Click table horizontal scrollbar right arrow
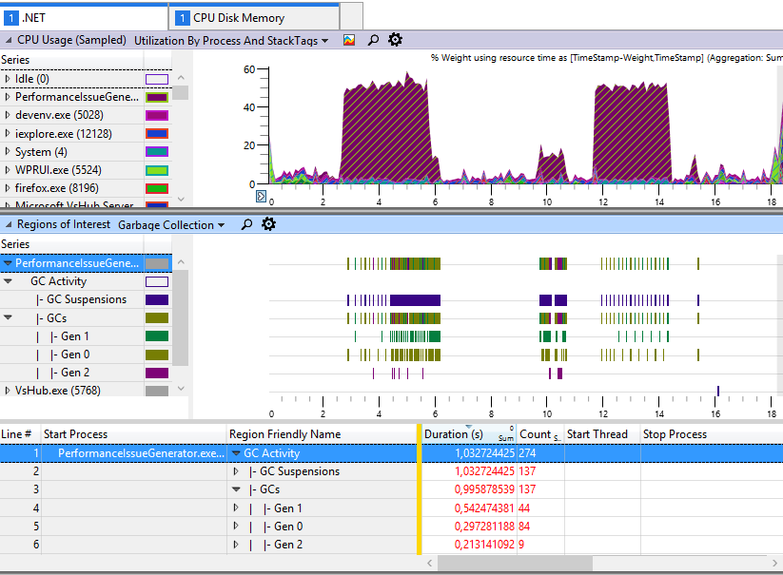 pos(774,563)
